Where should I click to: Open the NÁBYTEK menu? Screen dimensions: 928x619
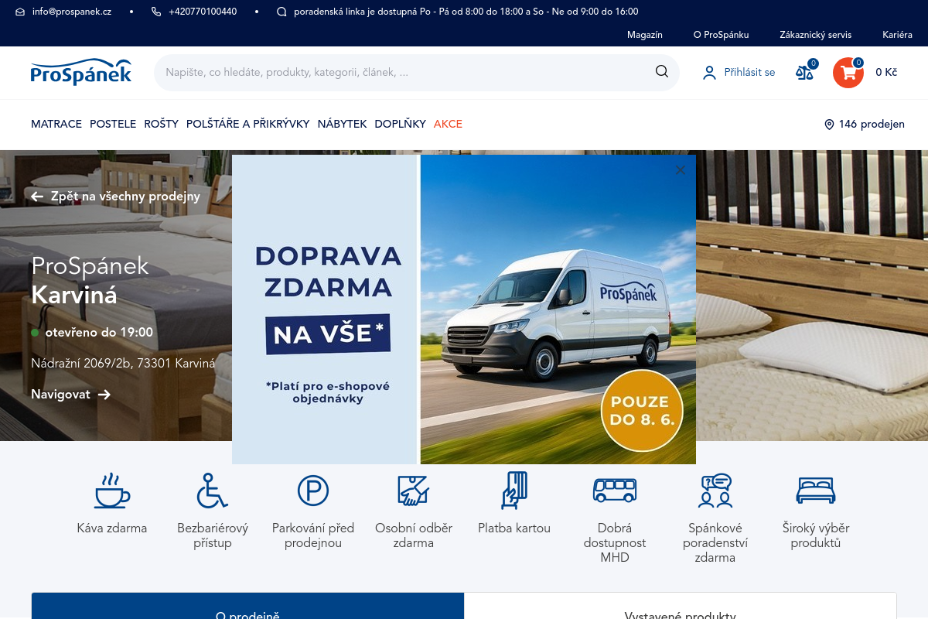(342, 124)
